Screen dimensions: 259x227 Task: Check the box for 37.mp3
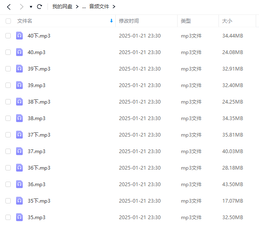click(8, 151)
